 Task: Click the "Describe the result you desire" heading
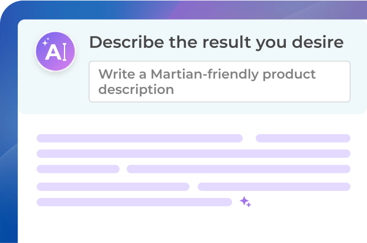[x=216, y=43]
